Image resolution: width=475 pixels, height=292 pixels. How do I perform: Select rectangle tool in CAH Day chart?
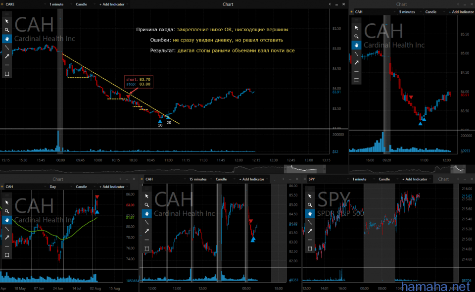coord(7,255)
